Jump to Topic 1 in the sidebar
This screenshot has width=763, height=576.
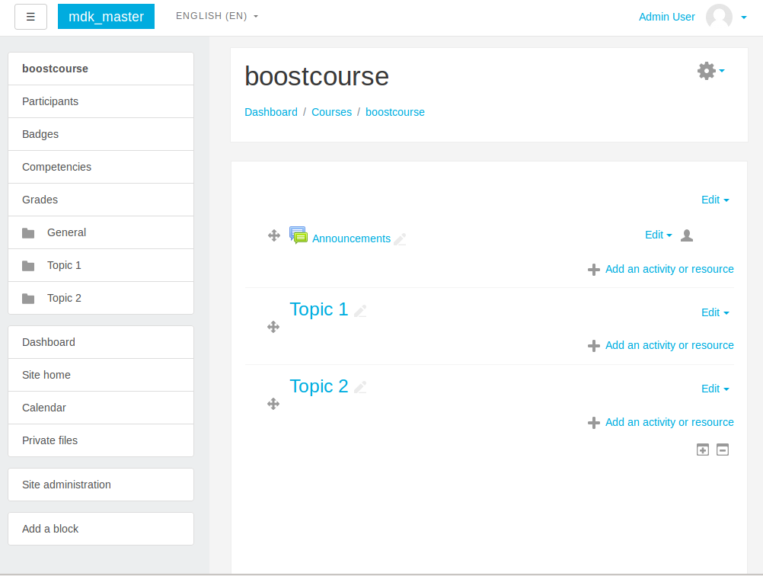101,265
